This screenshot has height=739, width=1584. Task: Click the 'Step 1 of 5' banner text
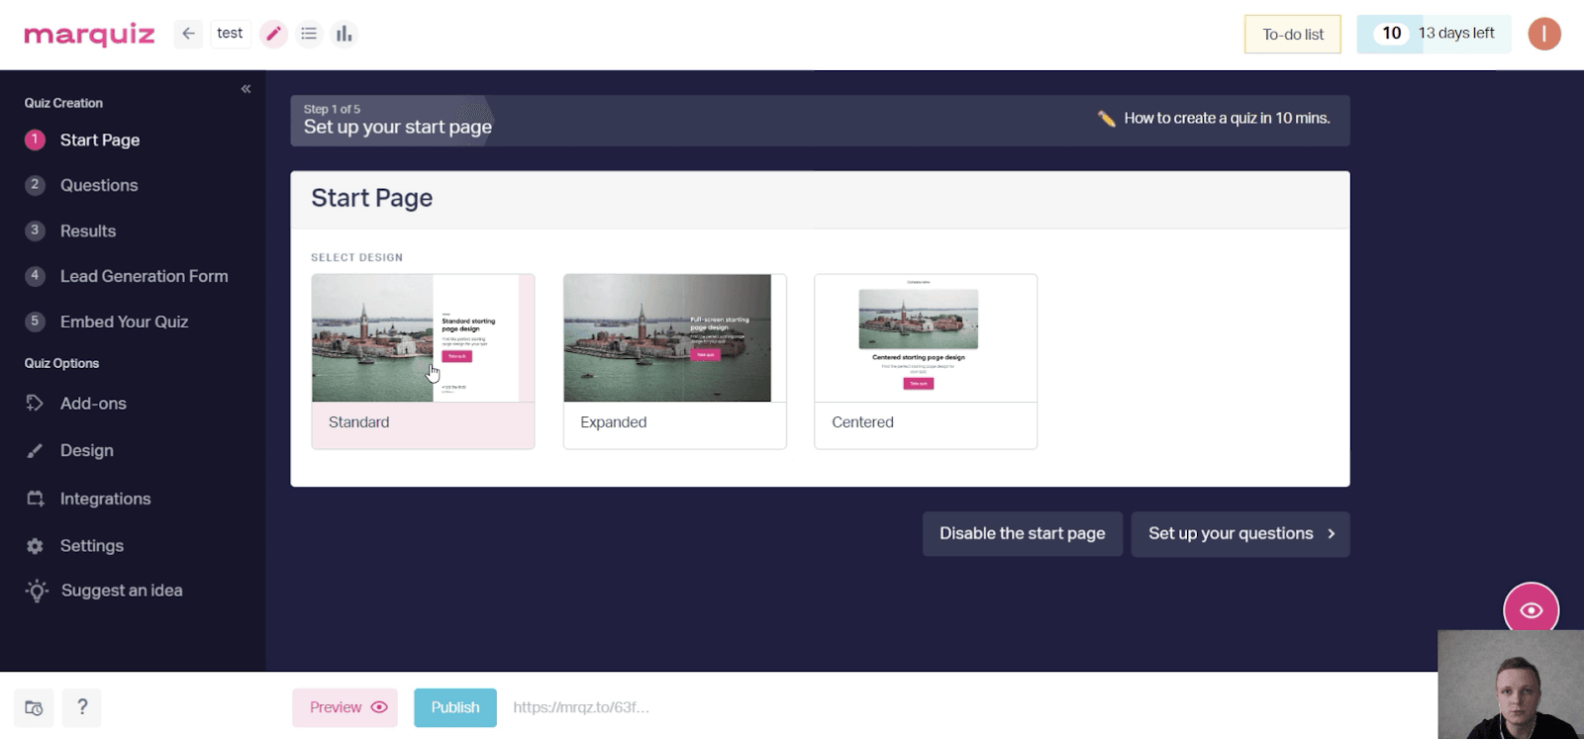[332, 110]
